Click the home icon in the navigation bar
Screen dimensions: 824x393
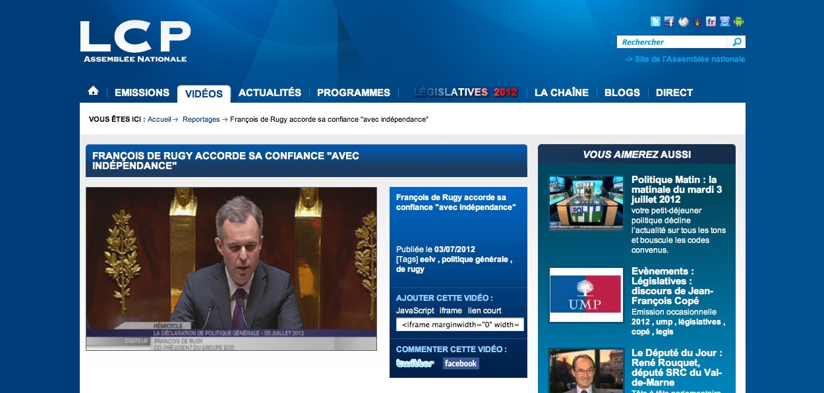pos(93,90)
